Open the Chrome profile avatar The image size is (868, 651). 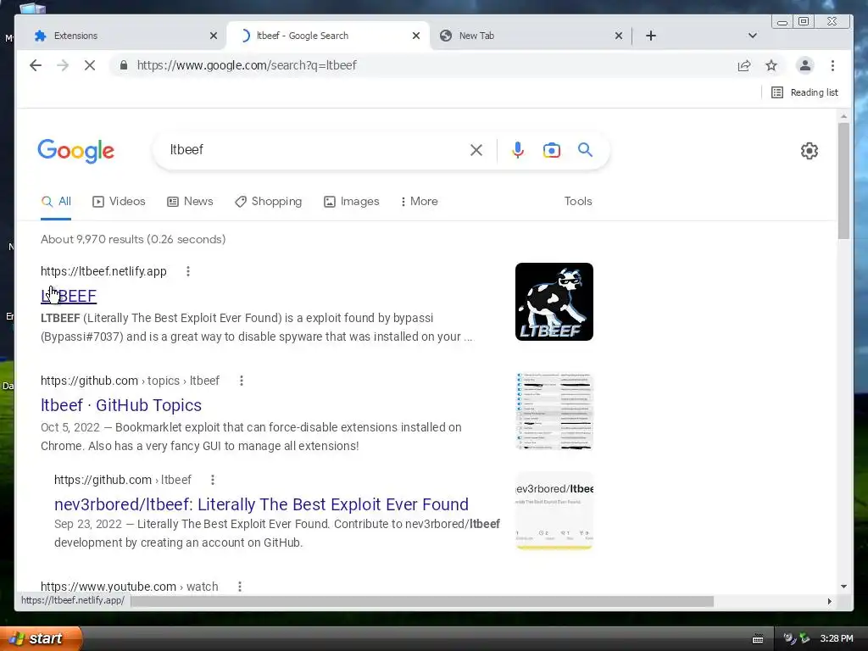(x=805, y=65)
